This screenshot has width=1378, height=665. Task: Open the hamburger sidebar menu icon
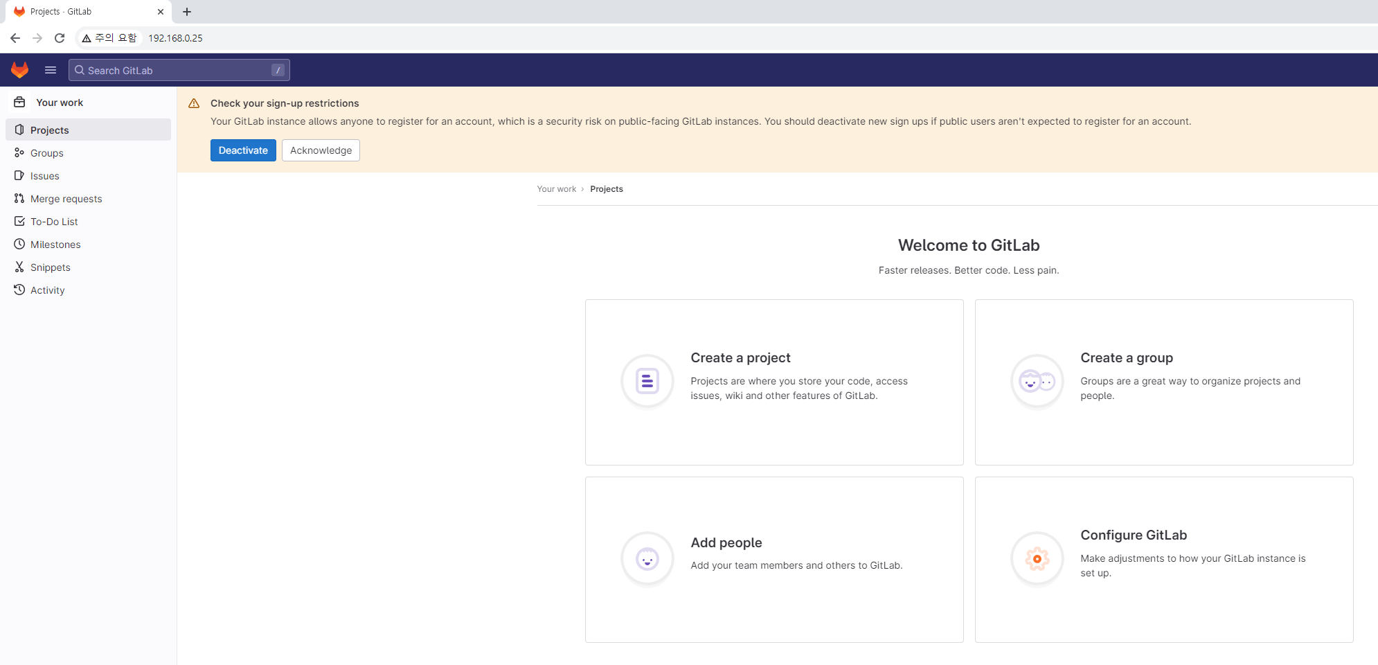click(x=51, y=70)
